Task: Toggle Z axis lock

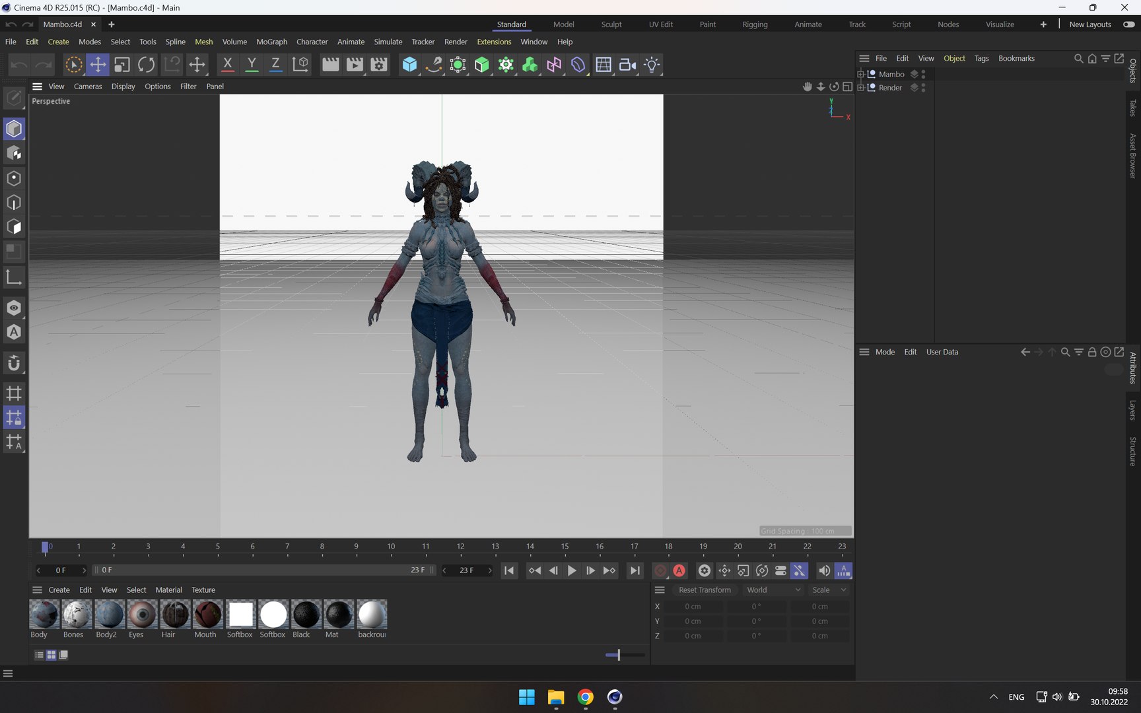Action: pos(275,65)
